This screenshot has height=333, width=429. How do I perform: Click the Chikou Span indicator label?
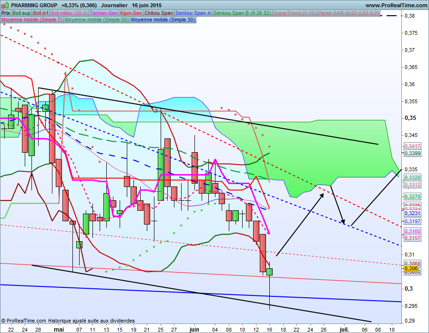[159, 13]
